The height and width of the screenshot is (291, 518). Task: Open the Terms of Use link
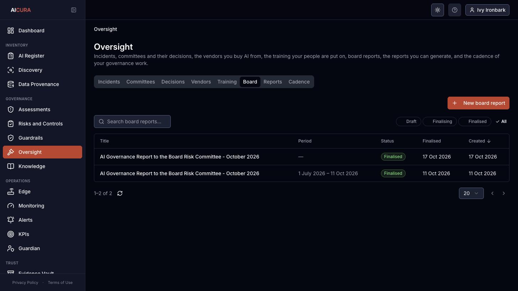(x=60, y=282)
